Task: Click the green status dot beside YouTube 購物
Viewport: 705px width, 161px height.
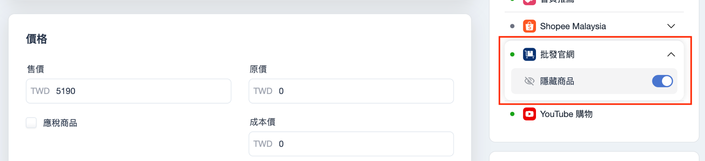Action: 512,114
